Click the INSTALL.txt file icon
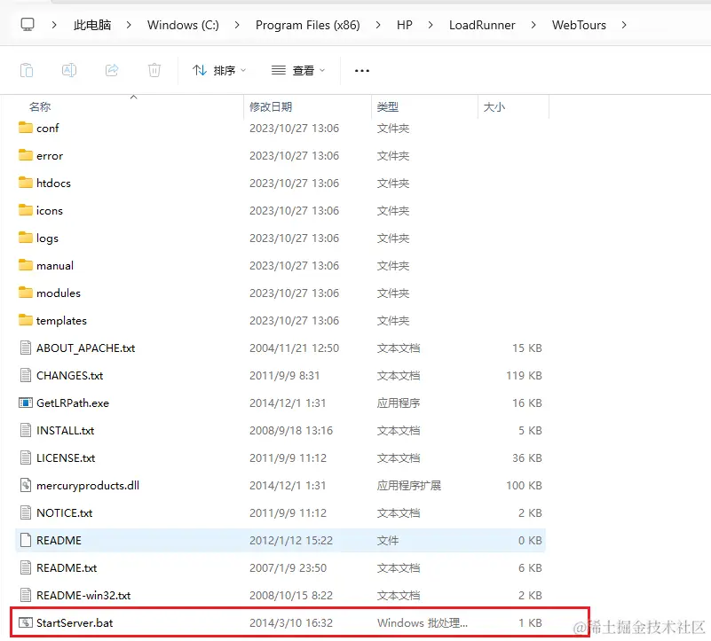This screenshot has height=641, width=711. (26, 430)
